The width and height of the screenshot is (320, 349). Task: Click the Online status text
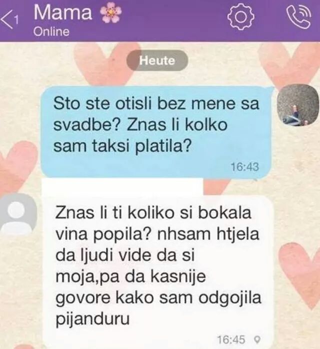pos(51,31)
